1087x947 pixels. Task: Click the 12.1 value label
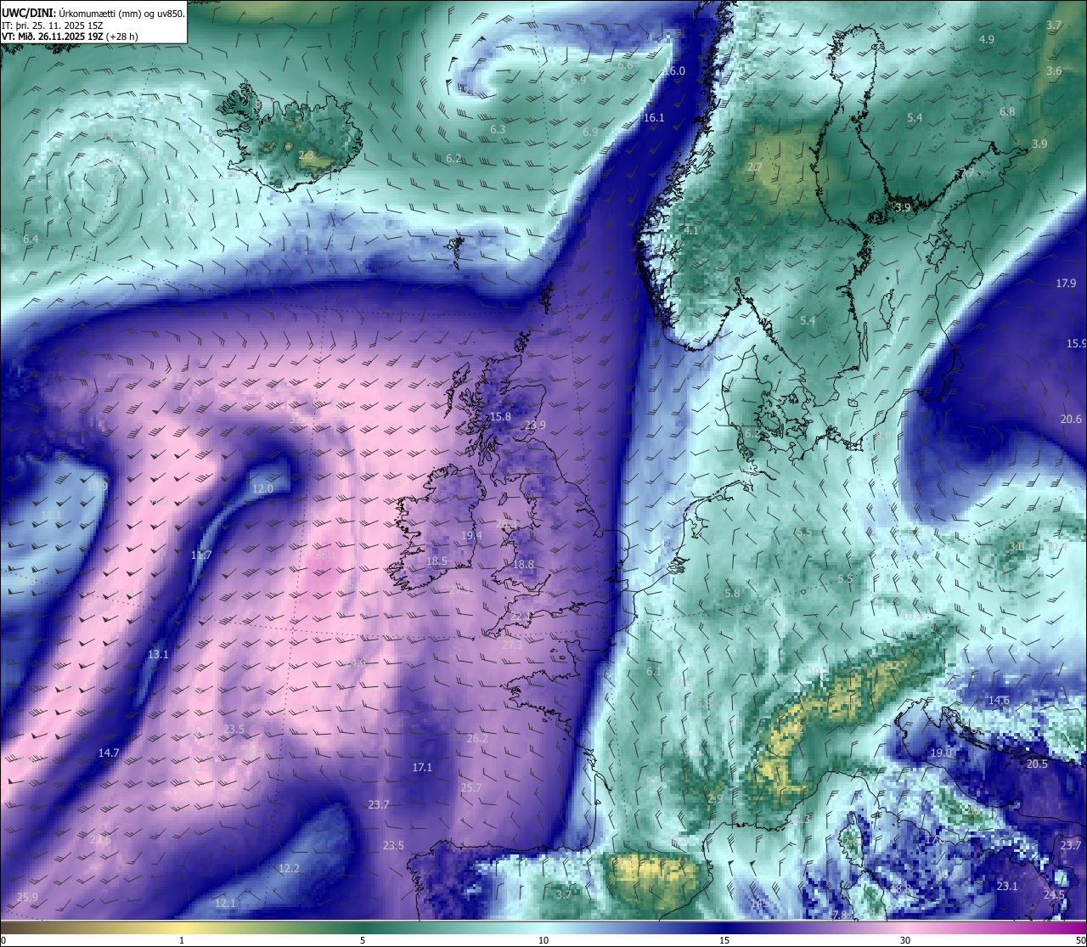[225, 904]
